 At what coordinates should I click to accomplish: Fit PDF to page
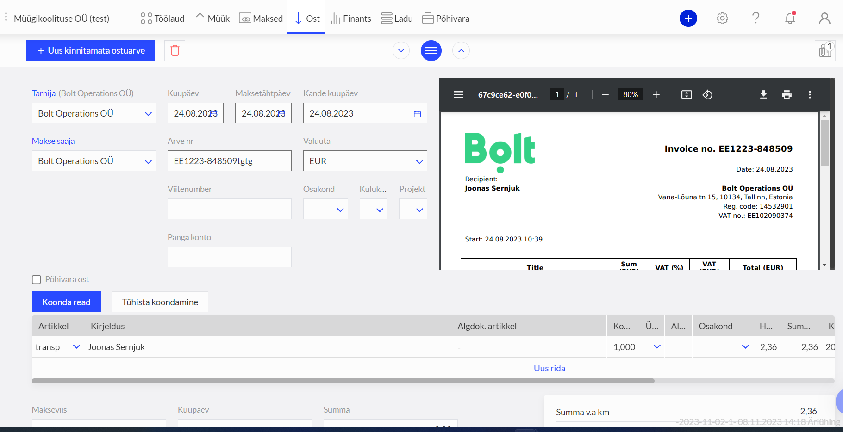tap(687, 95)
